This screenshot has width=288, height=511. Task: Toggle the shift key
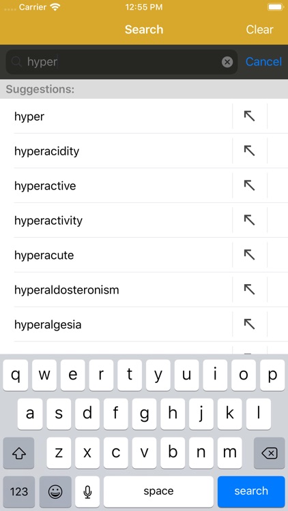pos(18,452)
